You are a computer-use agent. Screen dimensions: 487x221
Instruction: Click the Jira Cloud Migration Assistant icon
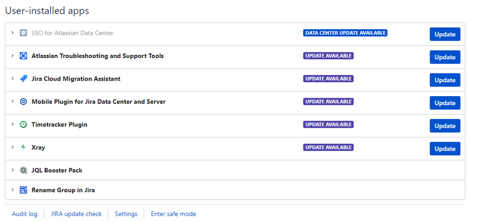pos(23,79)
